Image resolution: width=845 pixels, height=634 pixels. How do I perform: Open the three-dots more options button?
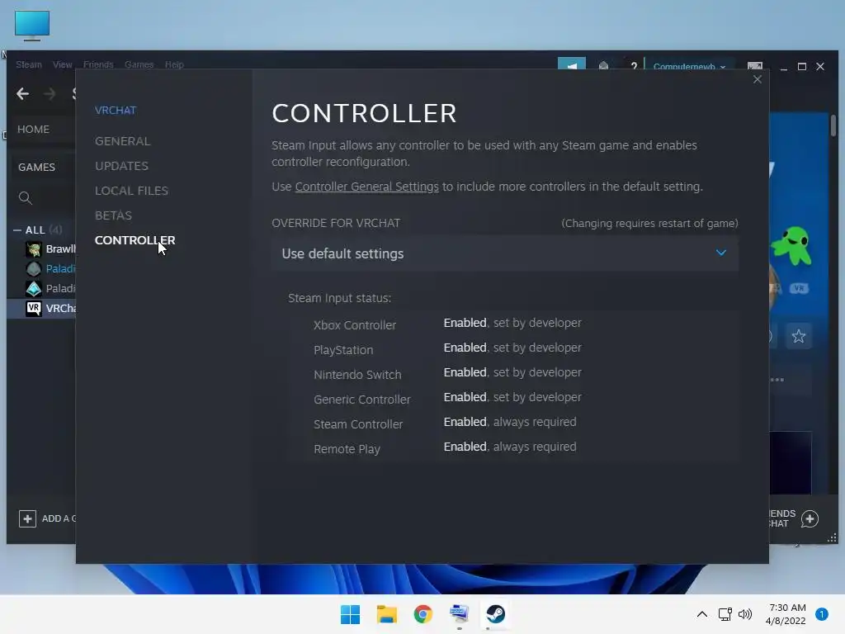(x=777, y=380)
